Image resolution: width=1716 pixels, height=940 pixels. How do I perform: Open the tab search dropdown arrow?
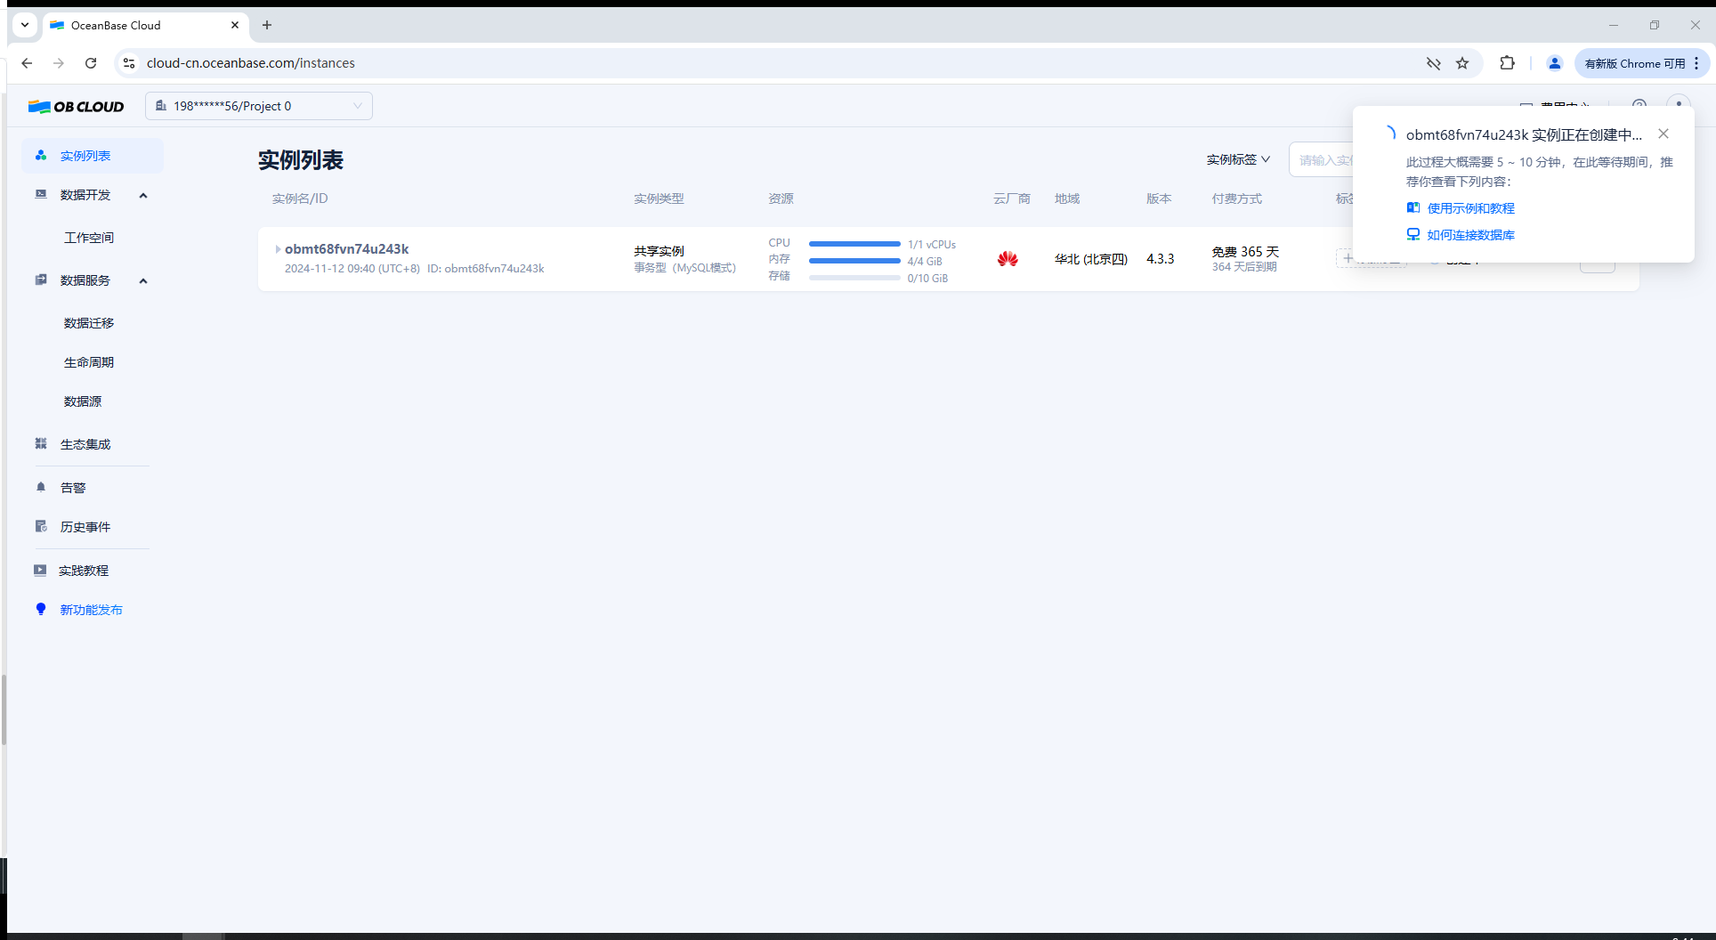[x=25, y=25]
